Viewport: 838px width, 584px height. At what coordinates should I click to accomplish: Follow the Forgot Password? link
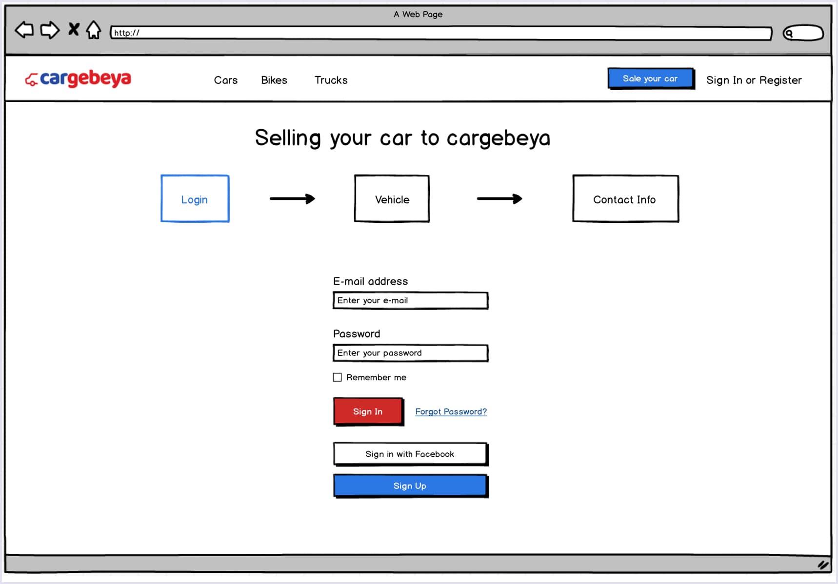(x=451, y=411)
